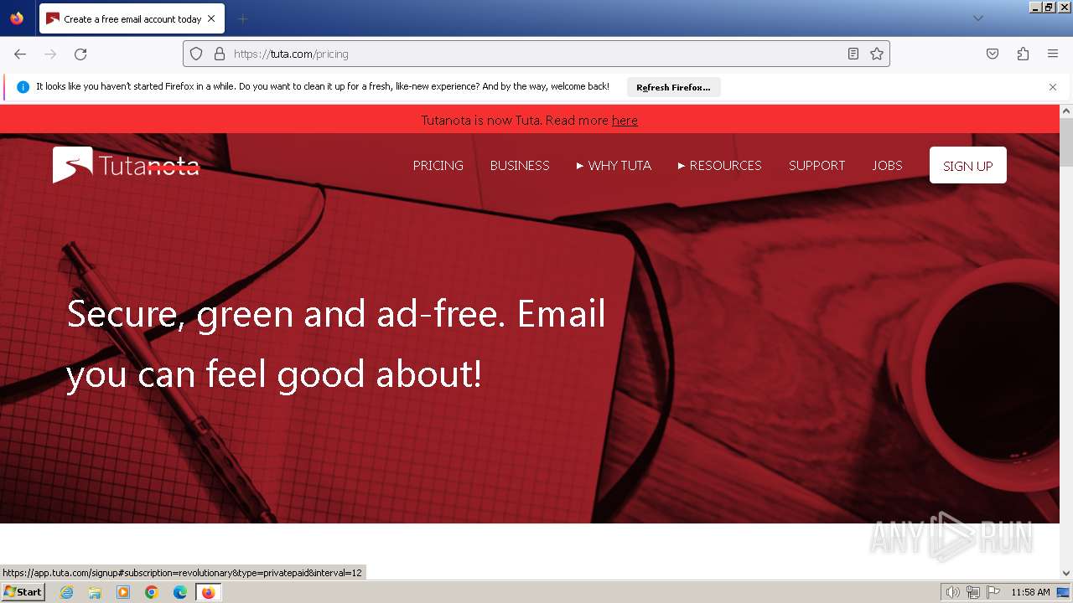
Task: Save to Pocket icon in toolbar
Action: pos(993,54)
